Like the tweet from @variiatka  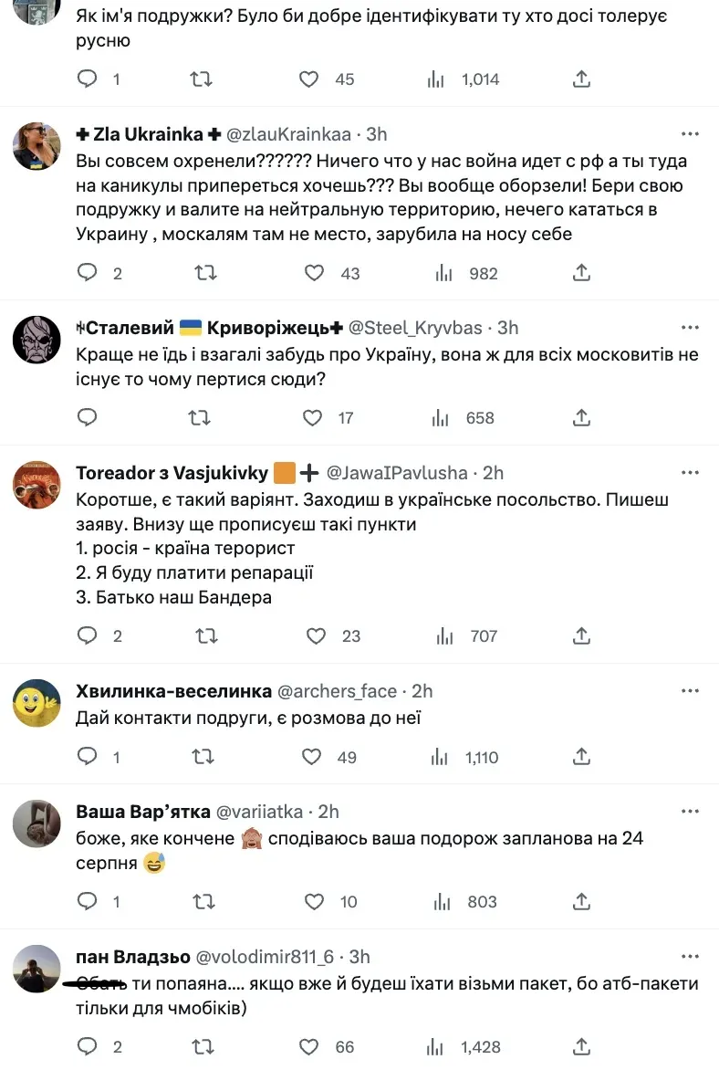pyautogui.click(x=314, y=901)
